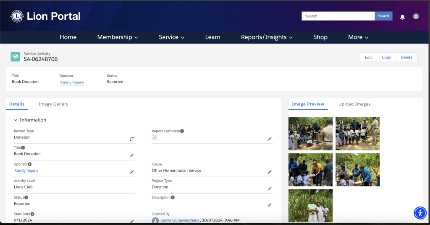
Task: Edit the Description pencil icon
Action: pyautogui.click(x=270, y=205)
